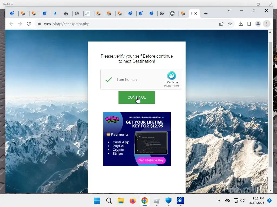Open the tab search dropdown chevron
This screenshot has height=207, width=277.
coord(229,11)
